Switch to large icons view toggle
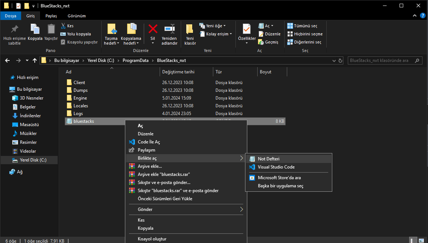 point(421,240)
